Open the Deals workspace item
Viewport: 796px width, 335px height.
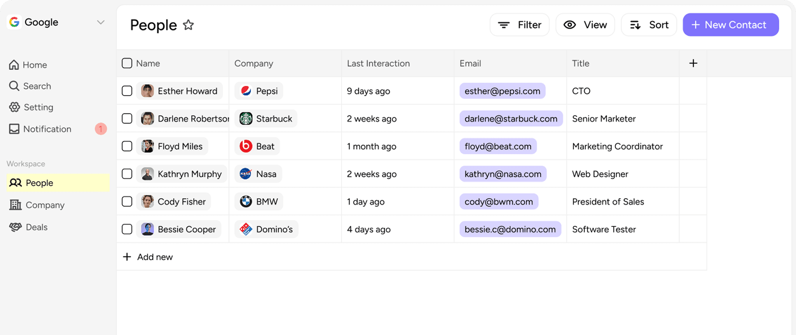pyautogui.click(x=28, y=227)
